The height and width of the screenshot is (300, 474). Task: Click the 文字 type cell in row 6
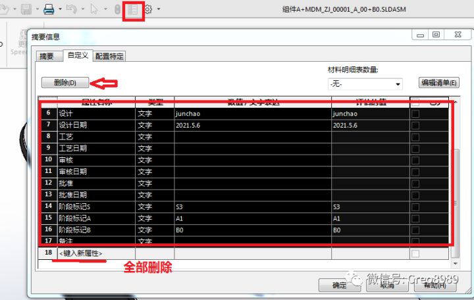155,114
